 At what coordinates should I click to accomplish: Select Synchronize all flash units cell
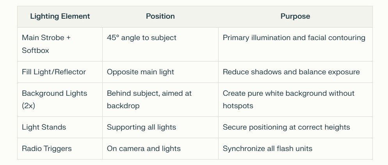tap(295, 149)
